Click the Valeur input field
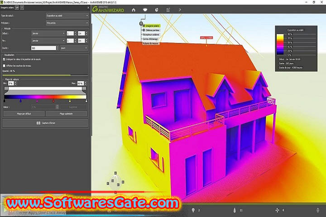The height and width of the screenshot is (217, 326). coord(43,107)
